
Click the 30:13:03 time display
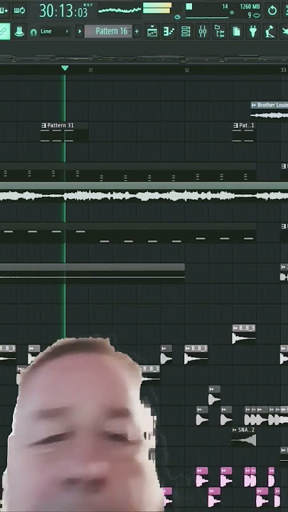63,11
